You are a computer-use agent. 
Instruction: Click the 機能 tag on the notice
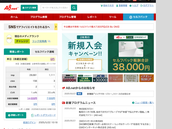79,94
